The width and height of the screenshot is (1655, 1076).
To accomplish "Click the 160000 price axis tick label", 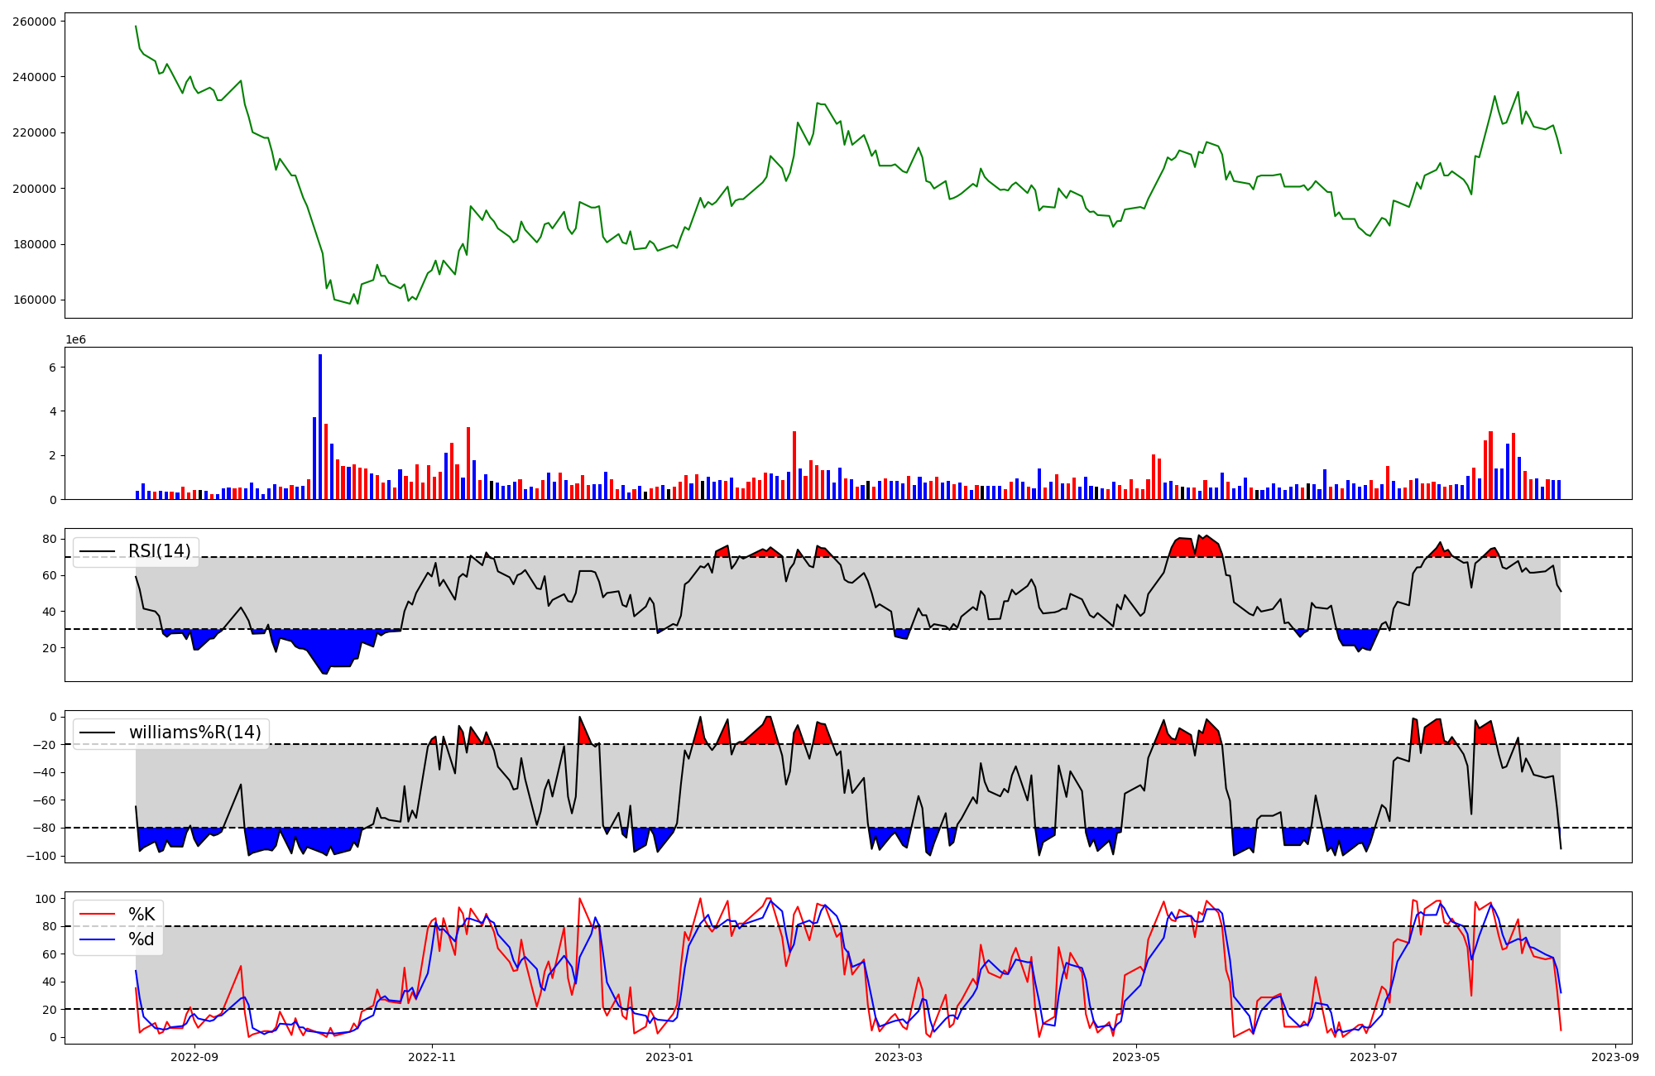I will coord(35,300).
